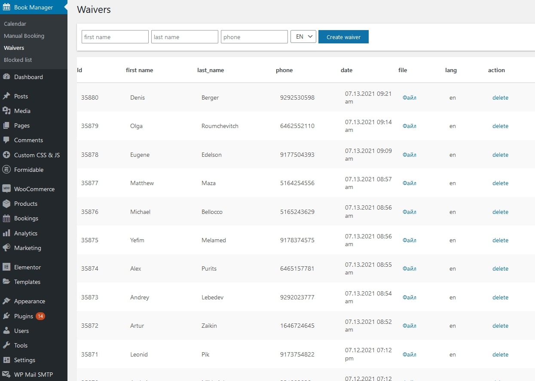Click the Dashboard gauge icon

click(x=6, y=77)
